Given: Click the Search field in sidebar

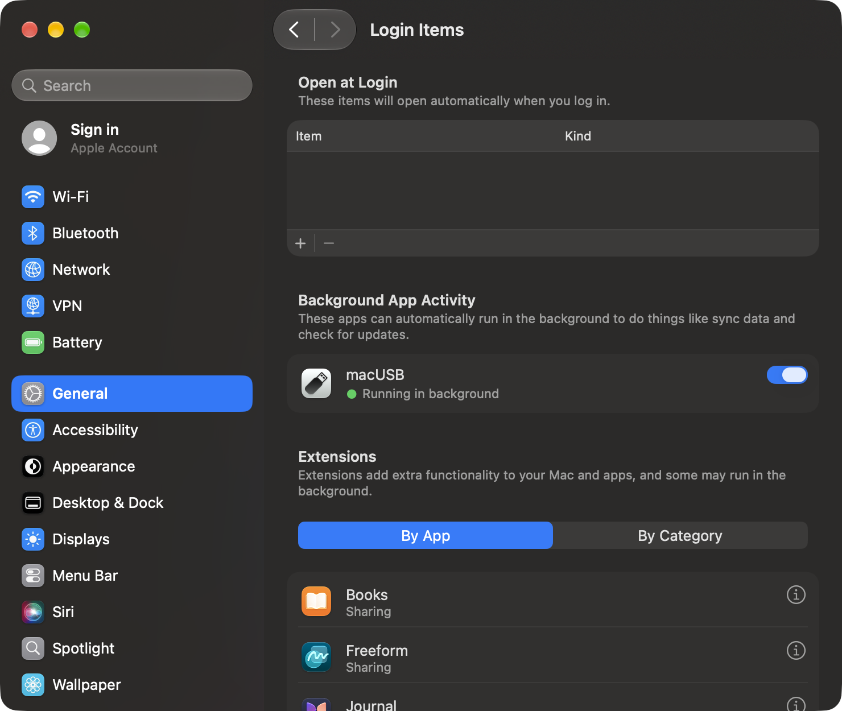Looking at the screenshot, I should click(x=132, y=85).
